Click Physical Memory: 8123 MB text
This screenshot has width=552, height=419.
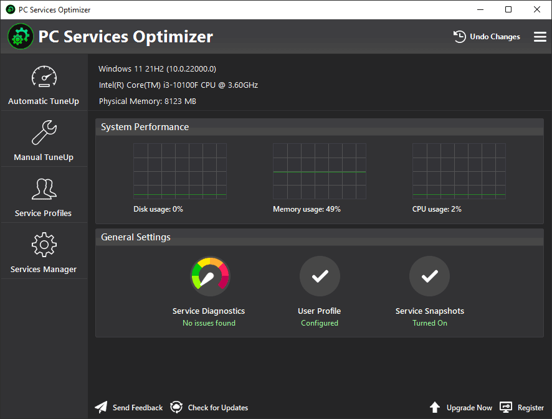(x=148, y=101)
